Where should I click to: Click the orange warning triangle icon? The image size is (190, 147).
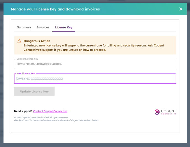tap(19, 41)
